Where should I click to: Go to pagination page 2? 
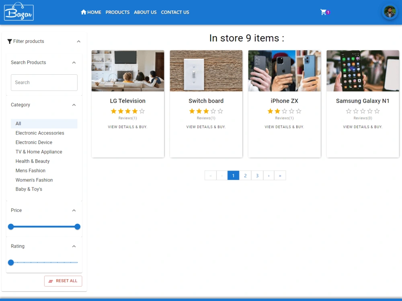pyautogui.click(x=245, y=176)
